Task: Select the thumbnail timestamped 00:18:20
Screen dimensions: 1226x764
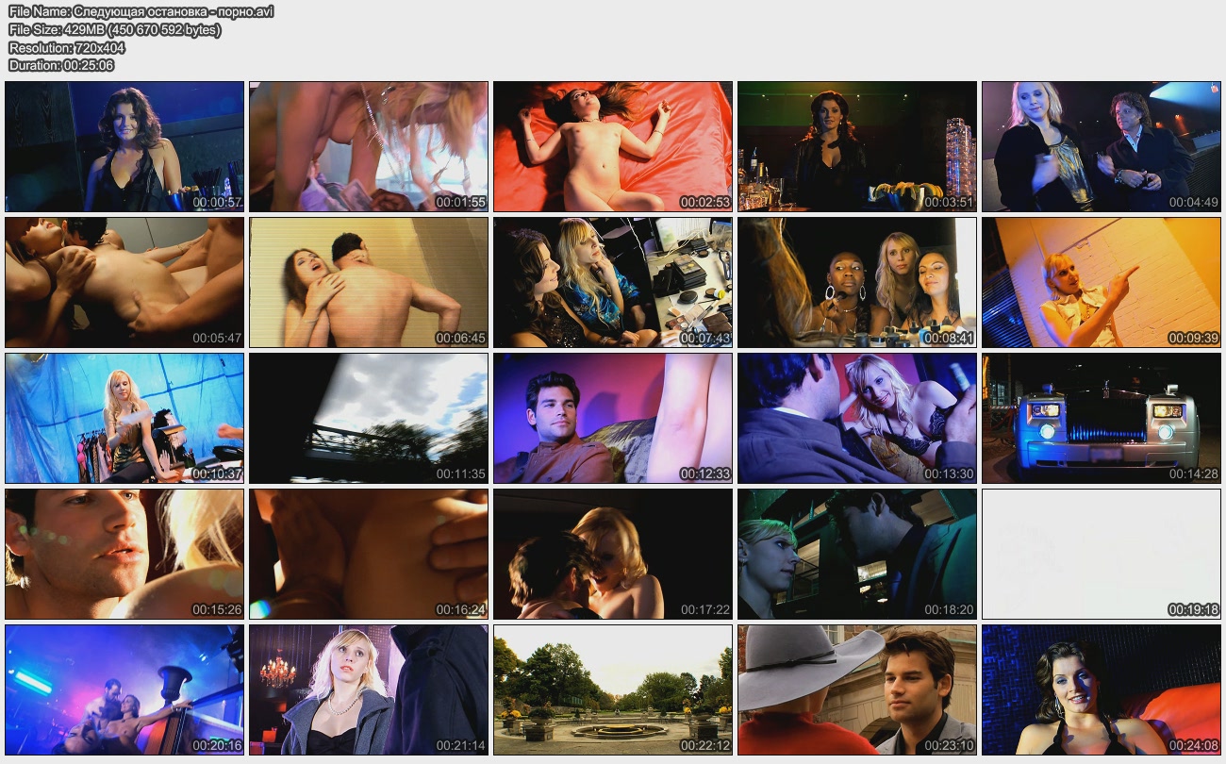Action: coord(856,554)
